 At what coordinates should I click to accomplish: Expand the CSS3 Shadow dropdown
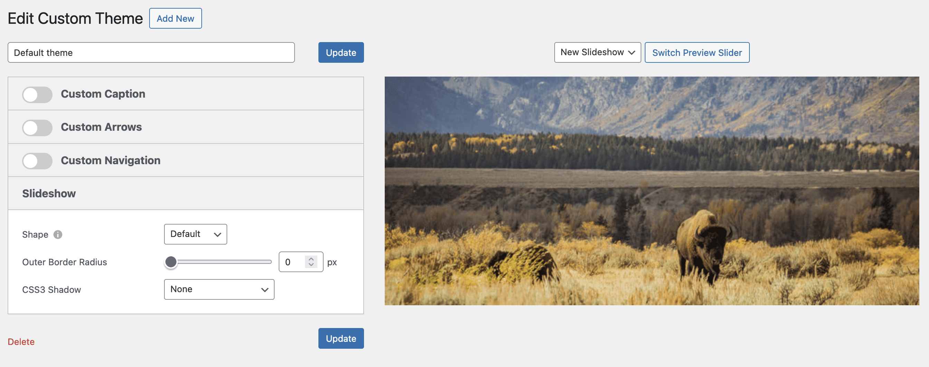(219, 289)
